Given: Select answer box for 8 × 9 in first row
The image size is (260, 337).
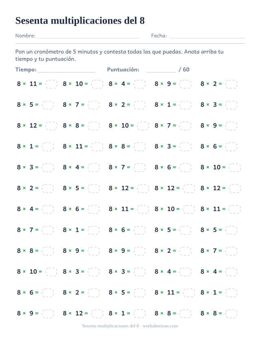Looking at the screenshot, I should [x=186, y=84].
